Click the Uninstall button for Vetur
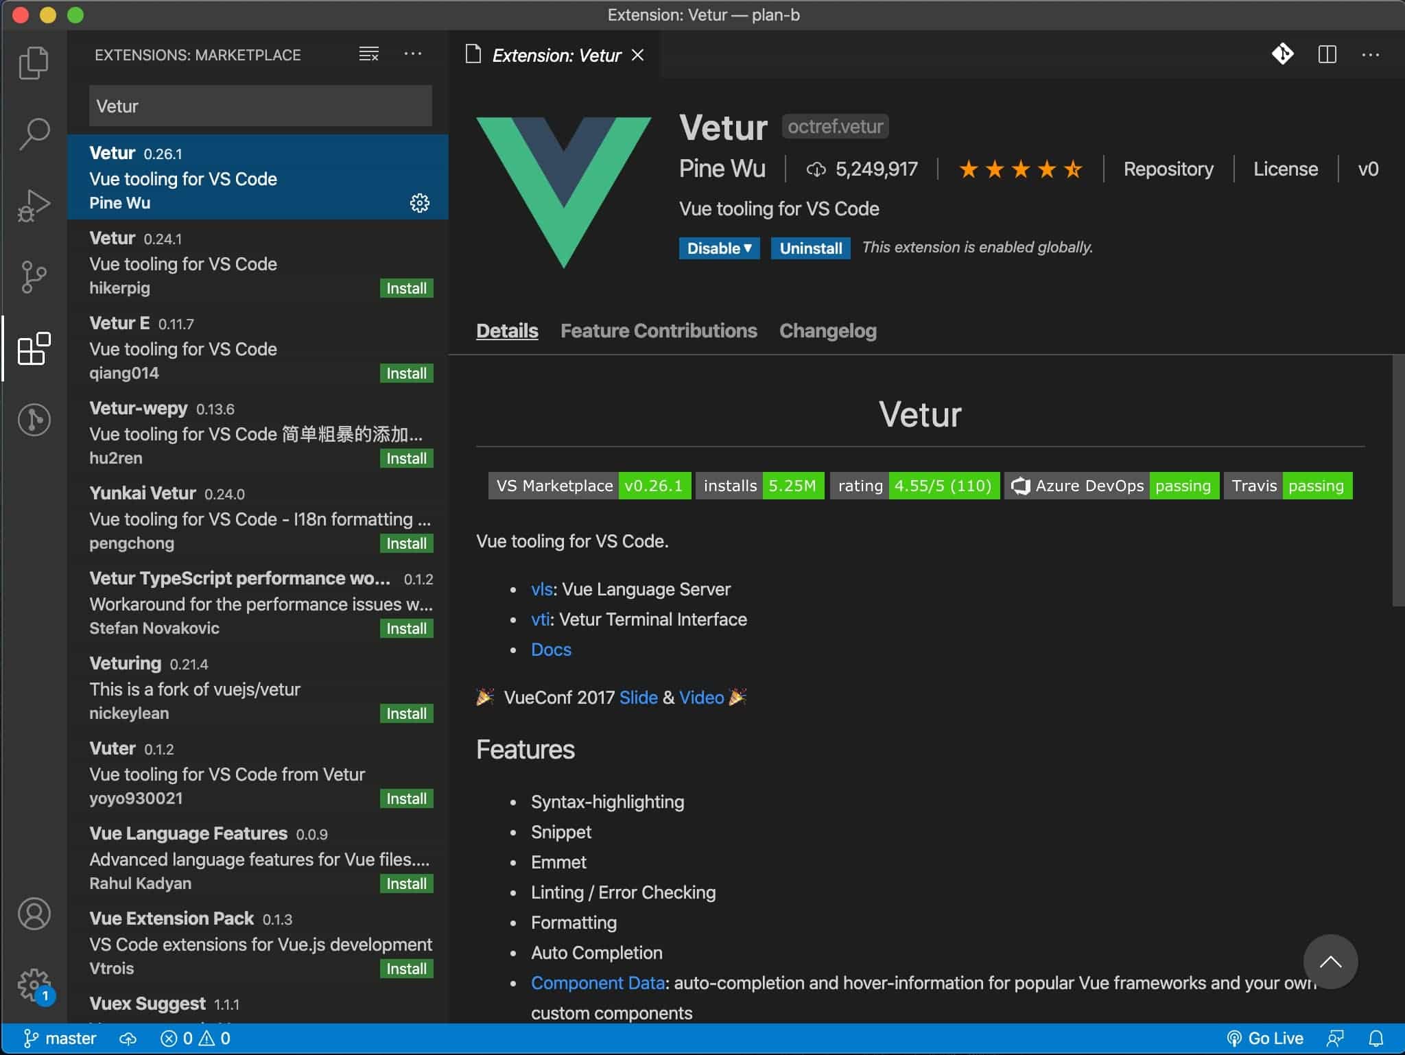The image size is (1405, 1055). click(x=810, y=248)
